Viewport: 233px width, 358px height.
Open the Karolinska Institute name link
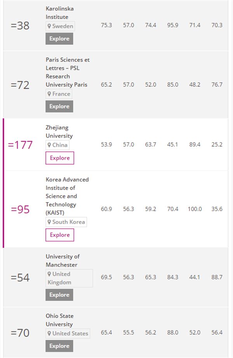click(x=59, y=13)
